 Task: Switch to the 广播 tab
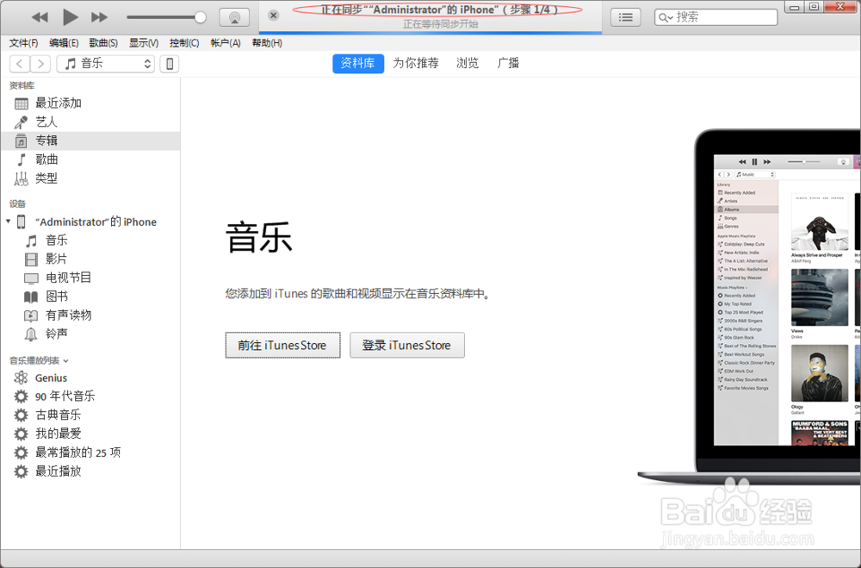[x=508, y=63]
